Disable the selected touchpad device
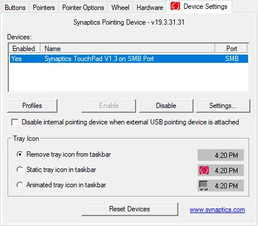The height and width of the screenshot is (226, 258). 166,106
